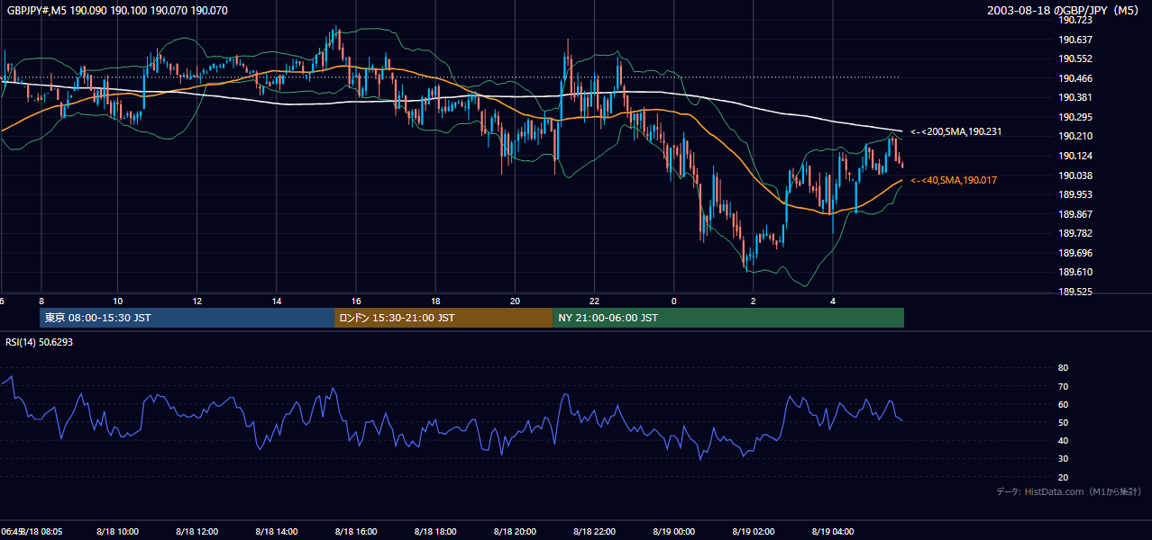Click price label 190.038 on the axis

click(x=1075, y=175)
